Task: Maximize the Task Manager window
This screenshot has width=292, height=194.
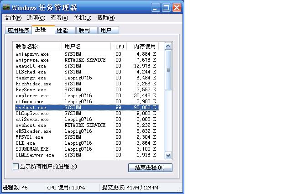Action: click(x=166, y=8)
